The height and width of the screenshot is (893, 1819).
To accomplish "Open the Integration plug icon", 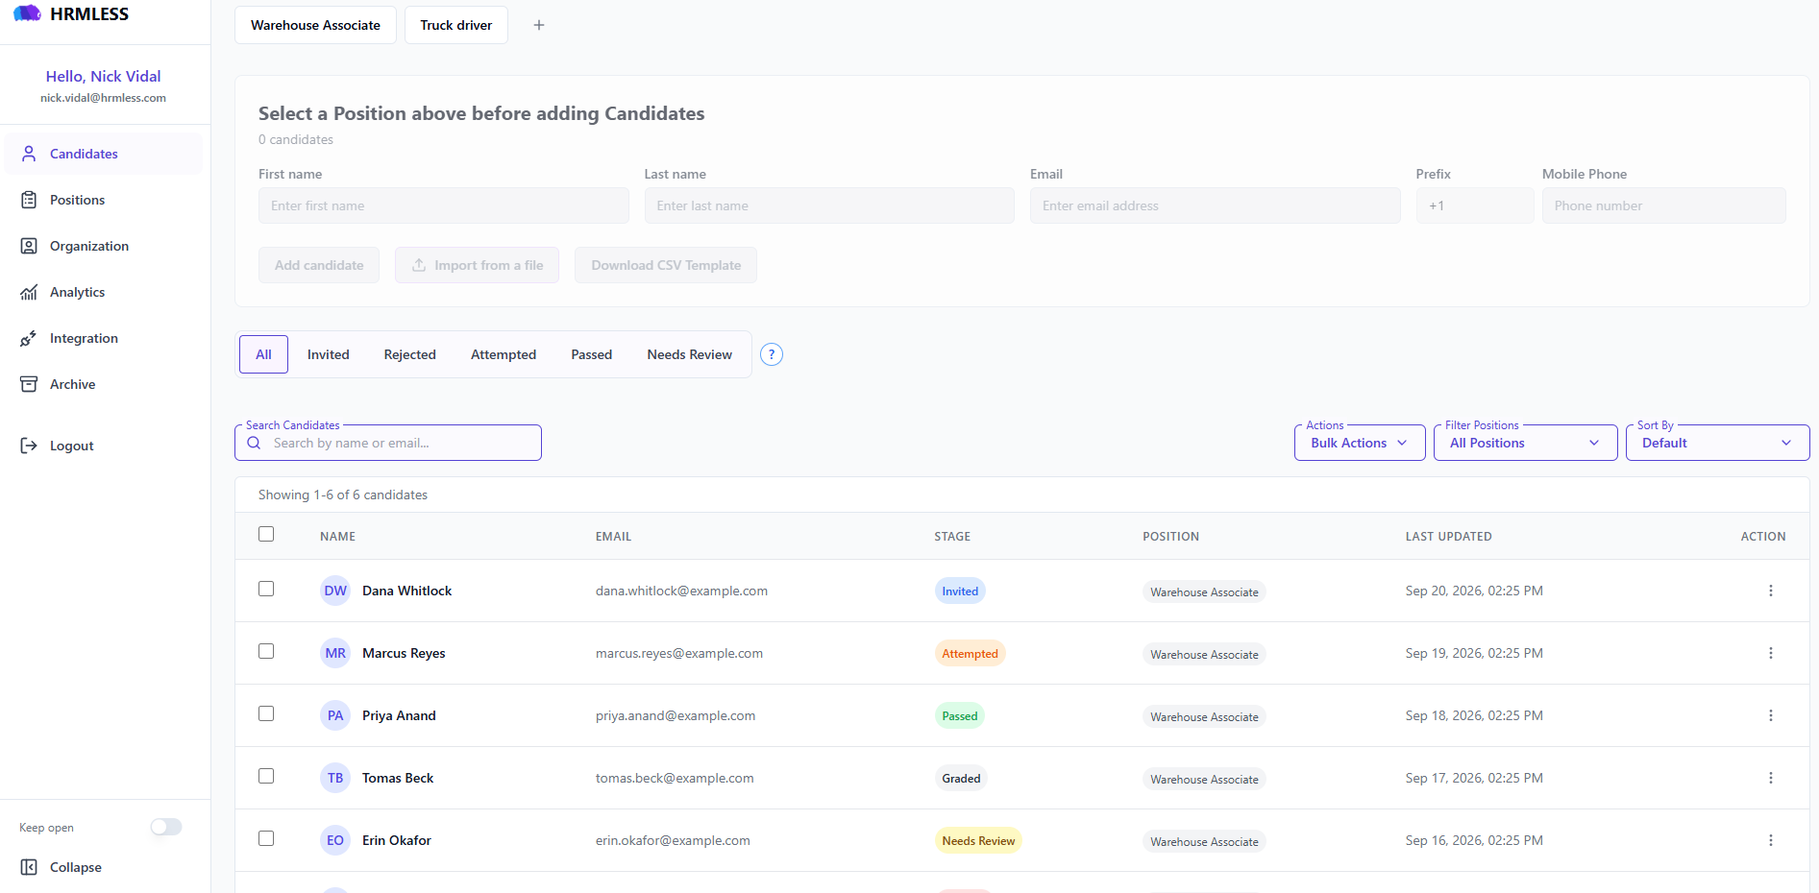I will click(29, 338).
